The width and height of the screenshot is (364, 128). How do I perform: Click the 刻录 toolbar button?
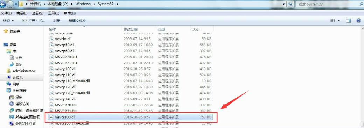pyautogui.click(x=57, y=21)
